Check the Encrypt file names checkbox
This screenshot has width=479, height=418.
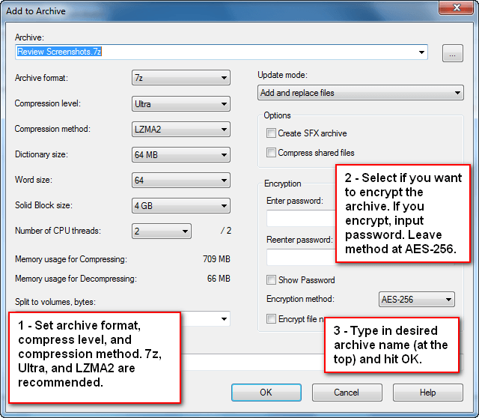[271, 318]
